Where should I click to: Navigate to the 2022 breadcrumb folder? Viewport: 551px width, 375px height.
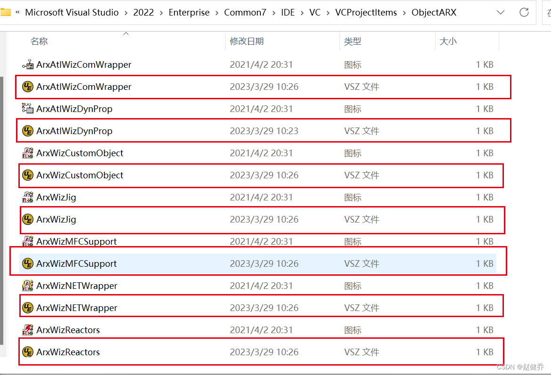pos(143,12)
